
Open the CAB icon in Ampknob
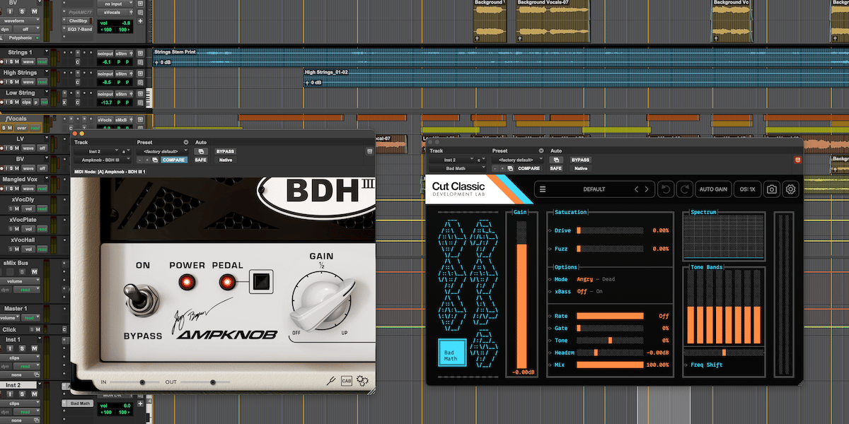347,381
